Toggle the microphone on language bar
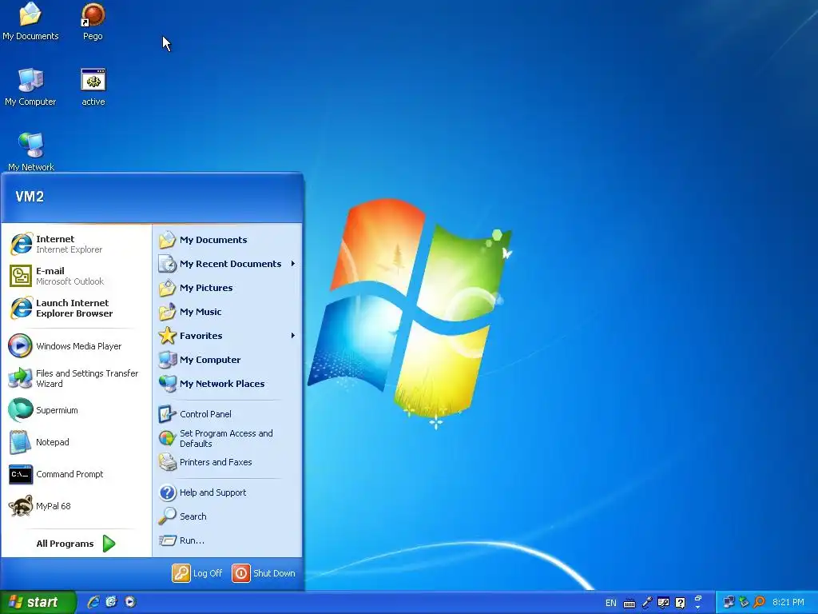 pos(647,603)
